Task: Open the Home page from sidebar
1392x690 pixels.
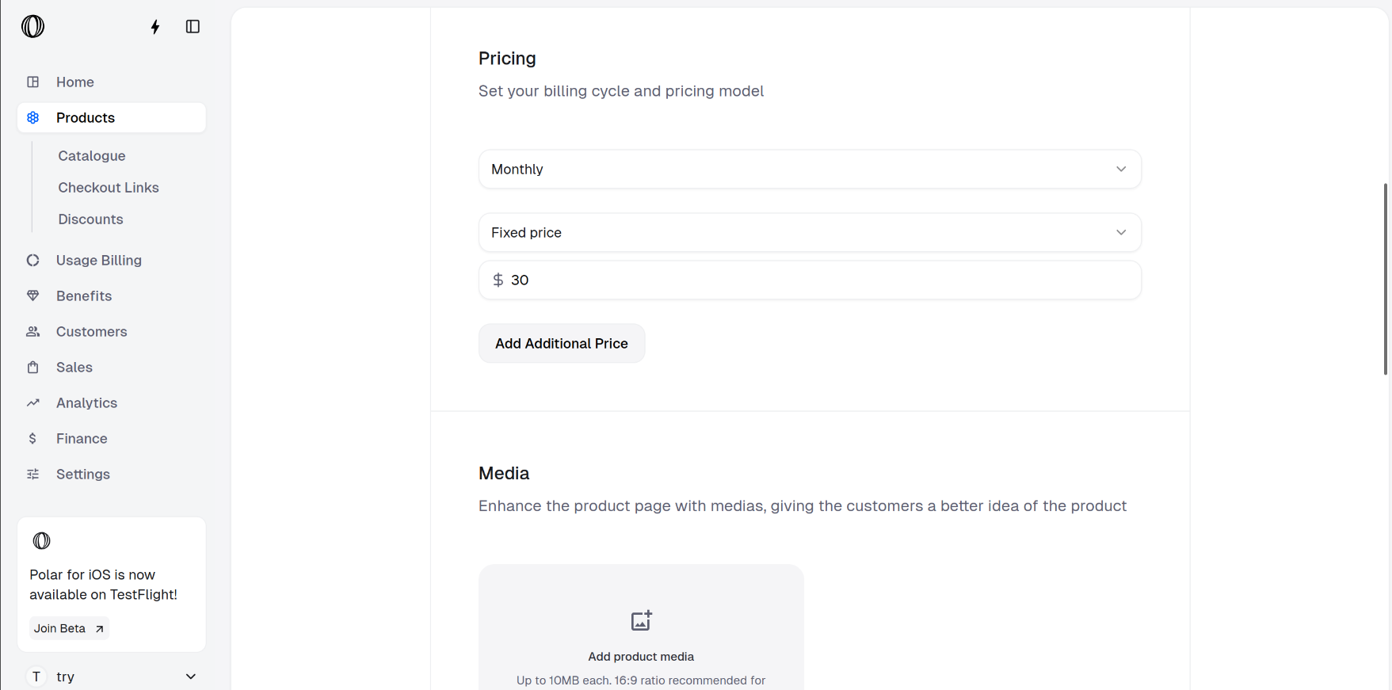Action: 75,82
